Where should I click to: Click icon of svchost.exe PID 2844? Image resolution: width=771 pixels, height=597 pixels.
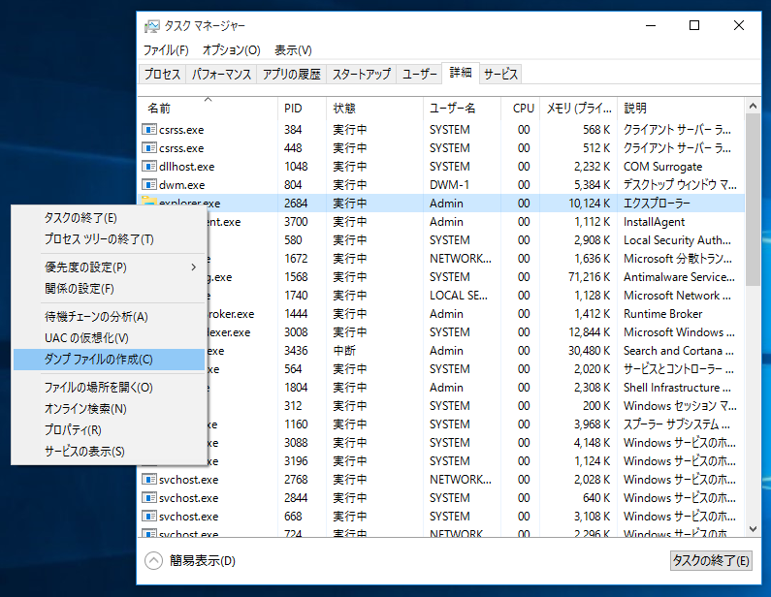coord(149,498)
